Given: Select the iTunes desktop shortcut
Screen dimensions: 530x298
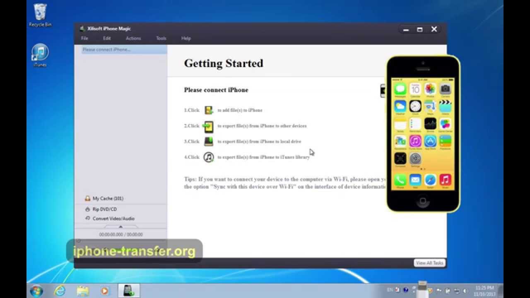Looking at the screenshot, I should click(40, 55).
